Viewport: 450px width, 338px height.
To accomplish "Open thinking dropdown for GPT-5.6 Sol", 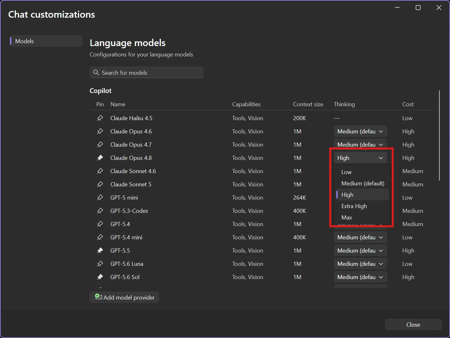I will click(x=360, y=277).
